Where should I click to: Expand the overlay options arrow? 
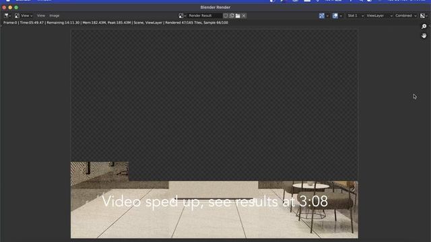(x=341, y=16)
